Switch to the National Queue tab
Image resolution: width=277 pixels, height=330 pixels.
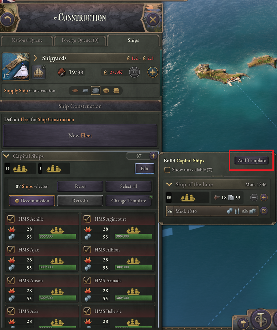27,40
